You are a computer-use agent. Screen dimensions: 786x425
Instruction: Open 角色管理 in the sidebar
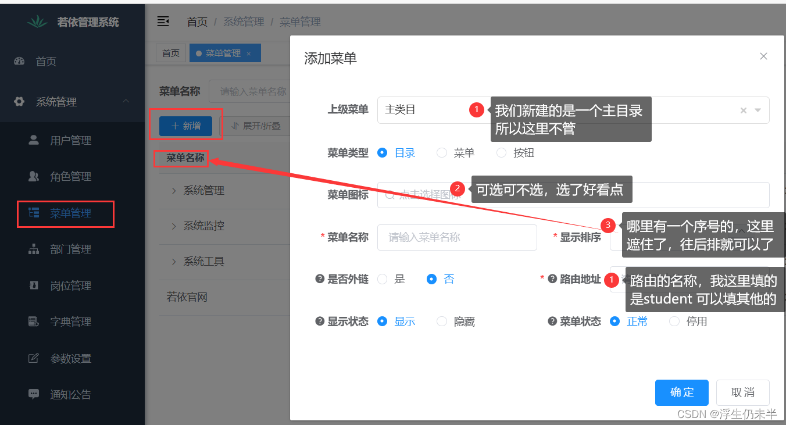pyautogui.click(x=72, y=176)
